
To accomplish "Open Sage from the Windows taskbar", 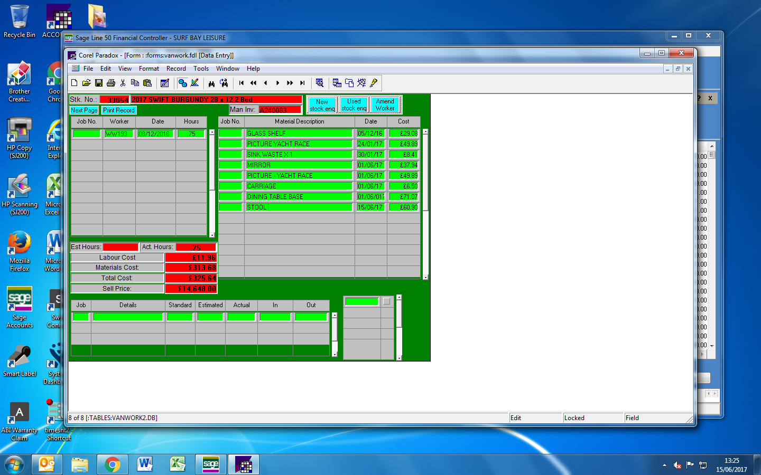I will tap(210, 464).
